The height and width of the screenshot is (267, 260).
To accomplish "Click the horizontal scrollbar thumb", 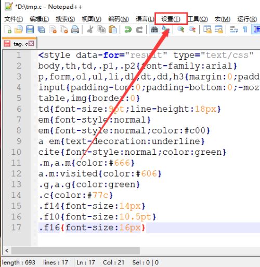I will pyautogui.click(x=75, y=250).
